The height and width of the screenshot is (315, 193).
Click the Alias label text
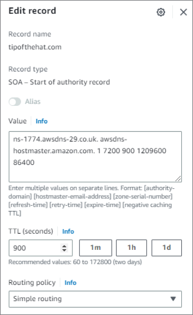coord(33,102)
